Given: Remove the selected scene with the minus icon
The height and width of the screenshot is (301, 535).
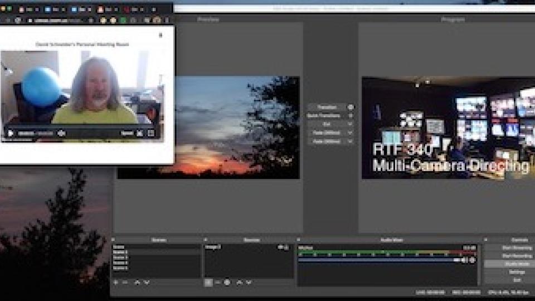Looking at the screenshot, I should tap(125, 283).
